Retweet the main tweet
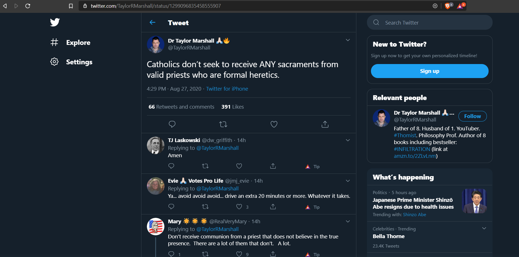This screenshot has height=257, width=519. (223, 124)
